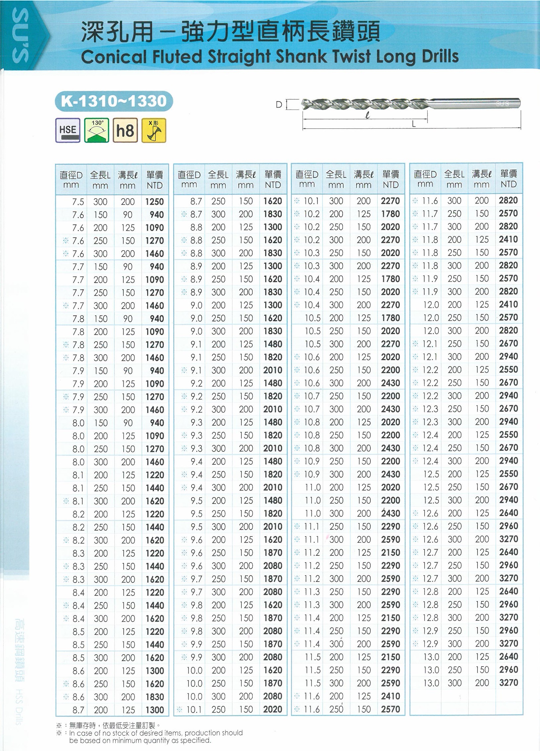Click price 2640 in the 13.0 200 row
540x751 pixels.
coord(509,656)
